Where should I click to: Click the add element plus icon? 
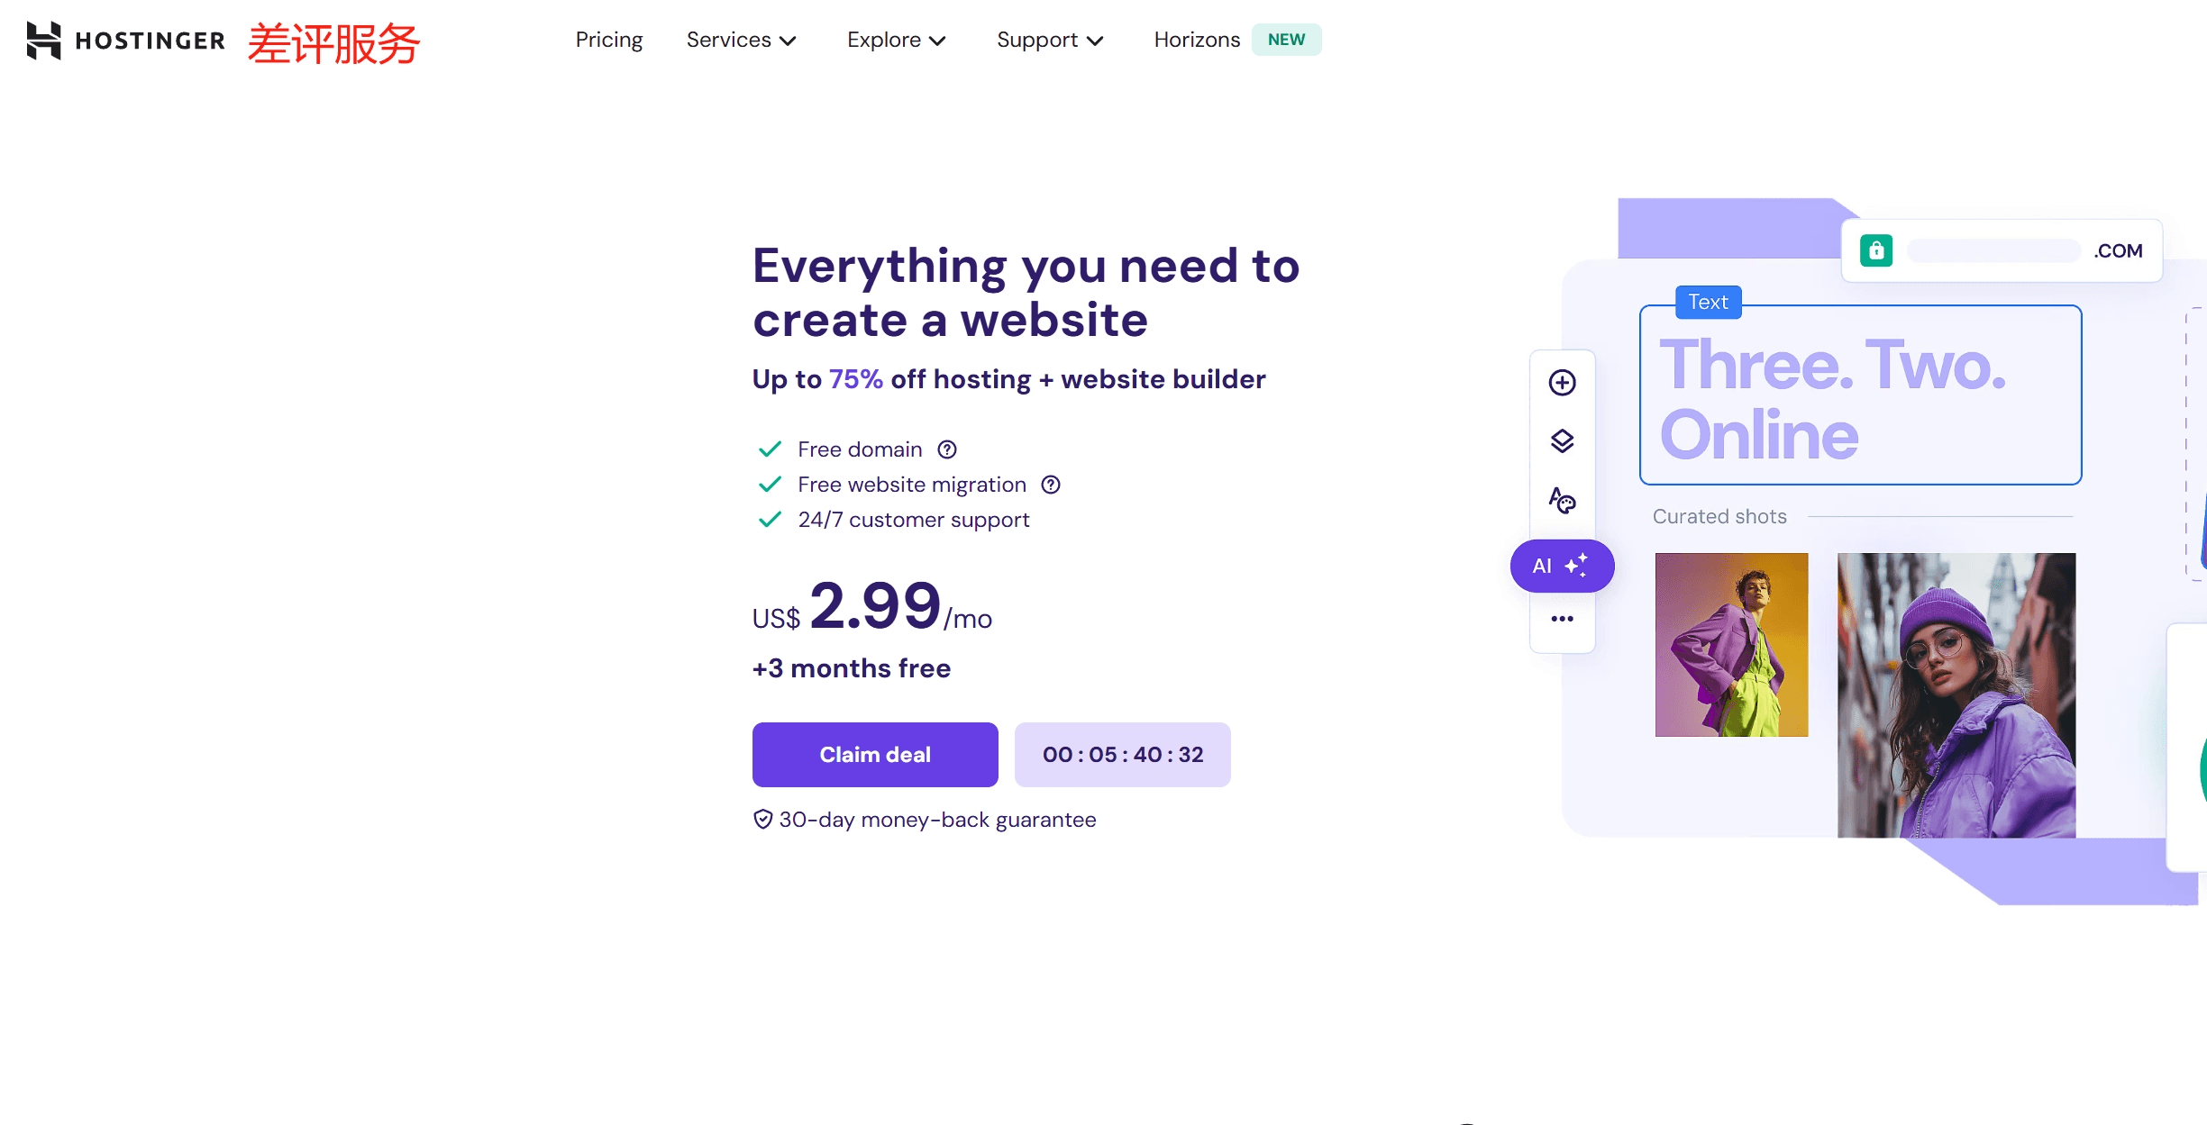[x=1562, y=383]
